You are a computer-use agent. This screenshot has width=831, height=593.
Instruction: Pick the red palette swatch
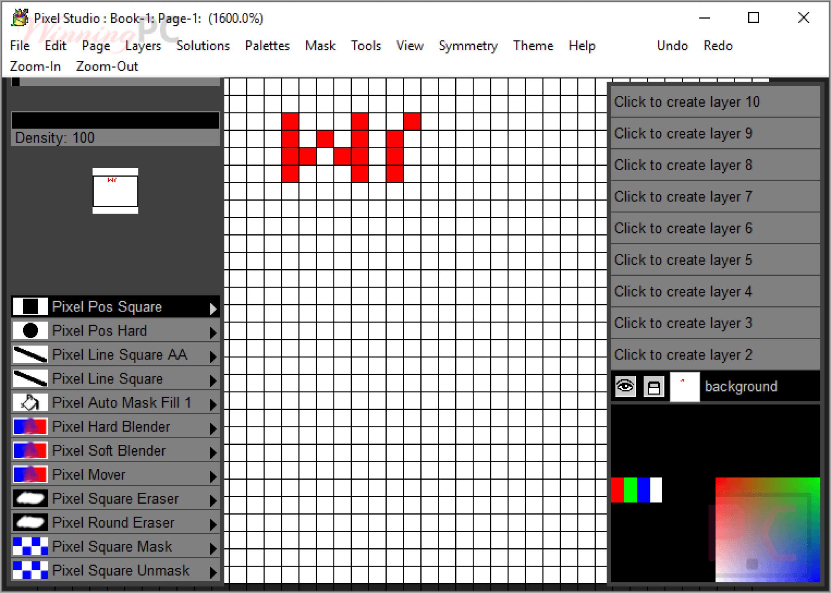point(618,490)
